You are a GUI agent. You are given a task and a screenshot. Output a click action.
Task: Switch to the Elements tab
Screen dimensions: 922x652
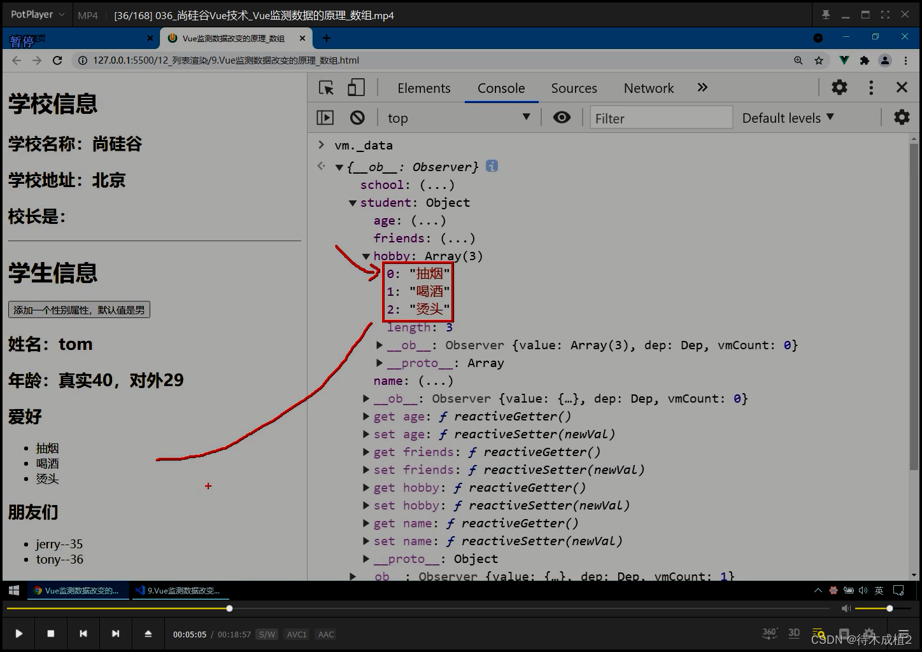point(423,88)
